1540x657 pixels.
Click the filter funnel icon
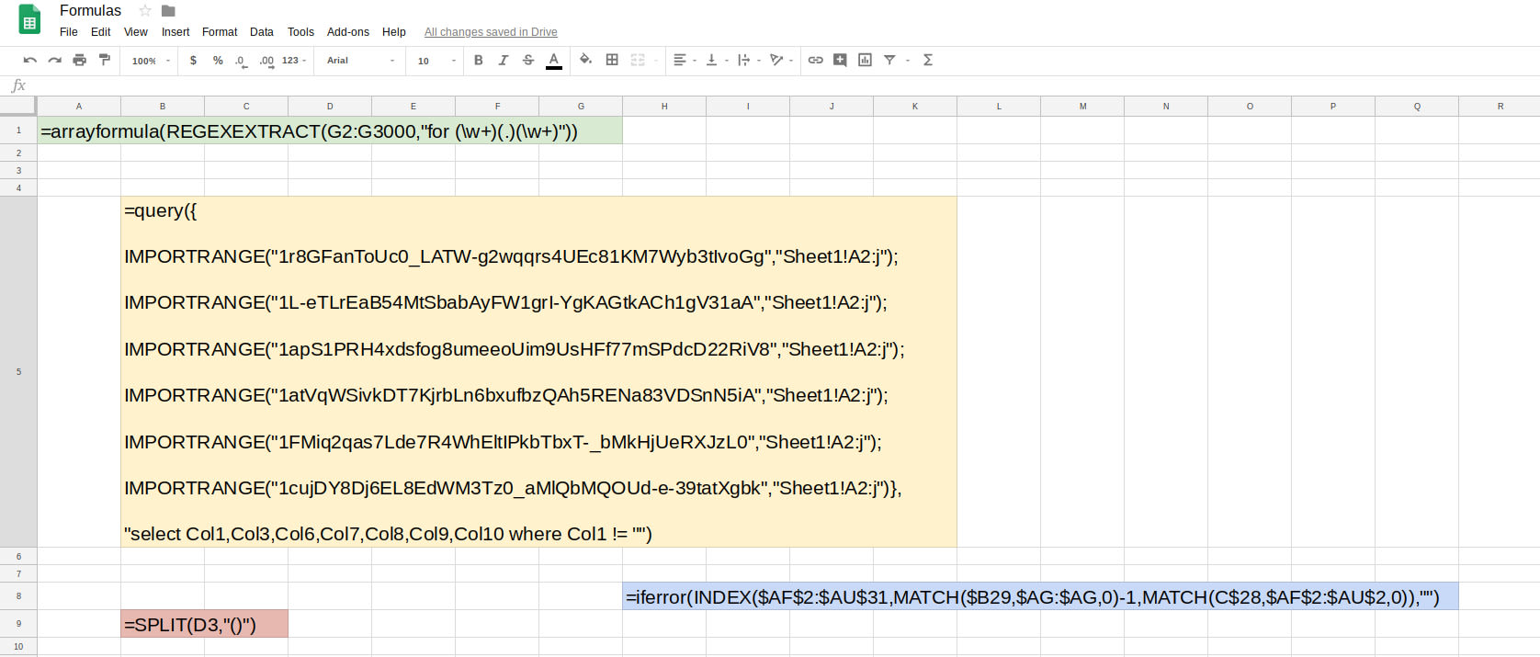pos(889,60)
